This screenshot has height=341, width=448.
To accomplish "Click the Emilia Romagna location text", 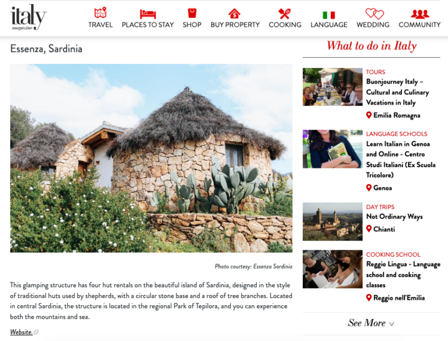I will pos(397,115).
